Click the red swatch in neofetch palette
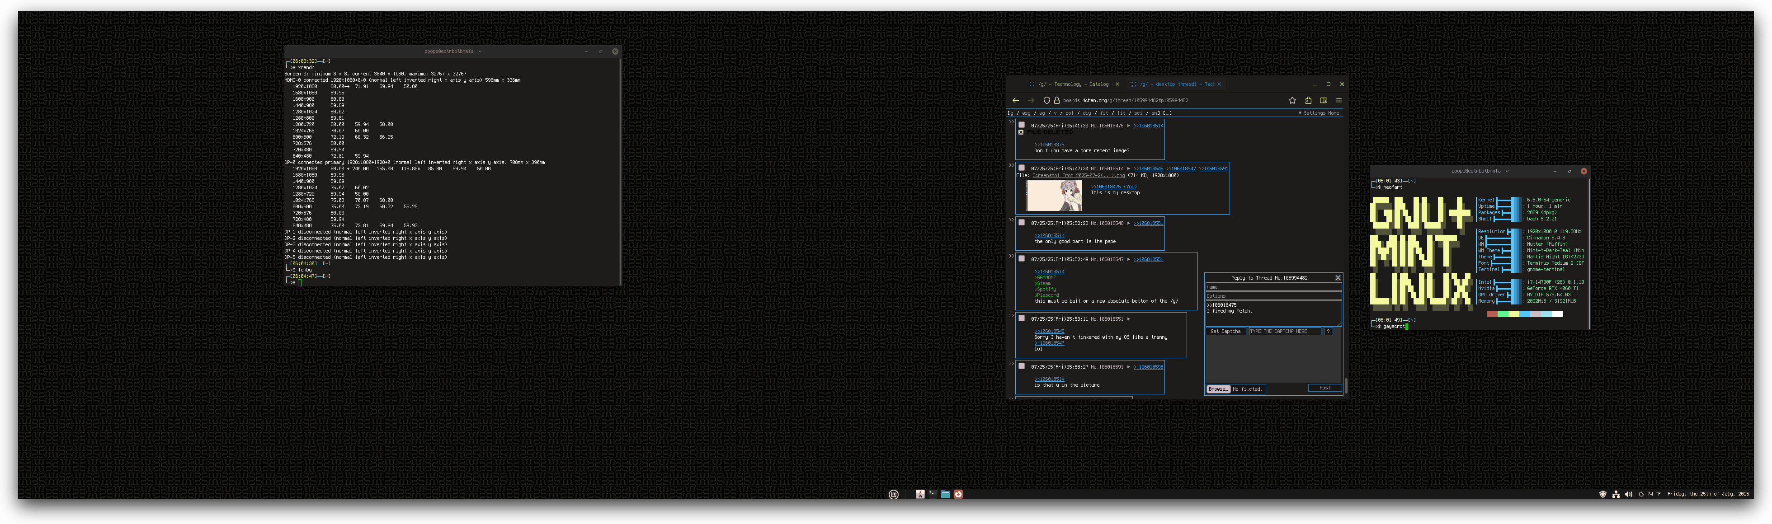The image size is (1772, 524). click(1492, 314)
